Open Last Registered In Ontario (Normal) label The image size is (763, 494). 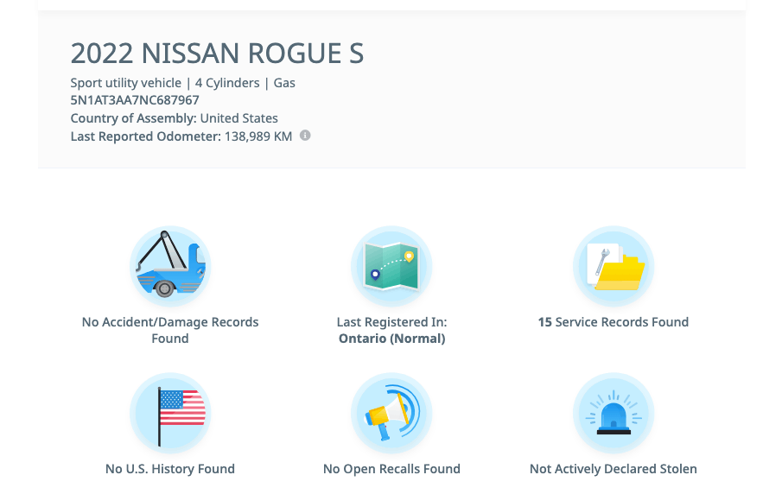click(391, 330)
